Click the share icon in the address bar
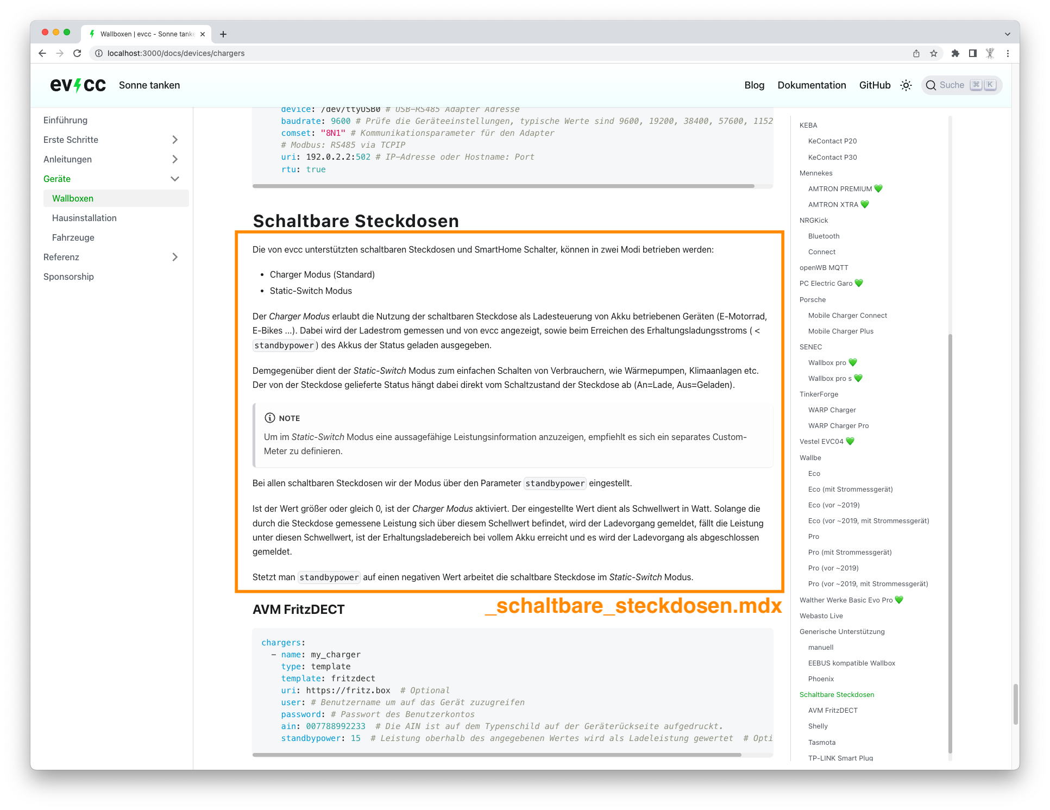Screen dimensions: 1050x810 [916, 53]
